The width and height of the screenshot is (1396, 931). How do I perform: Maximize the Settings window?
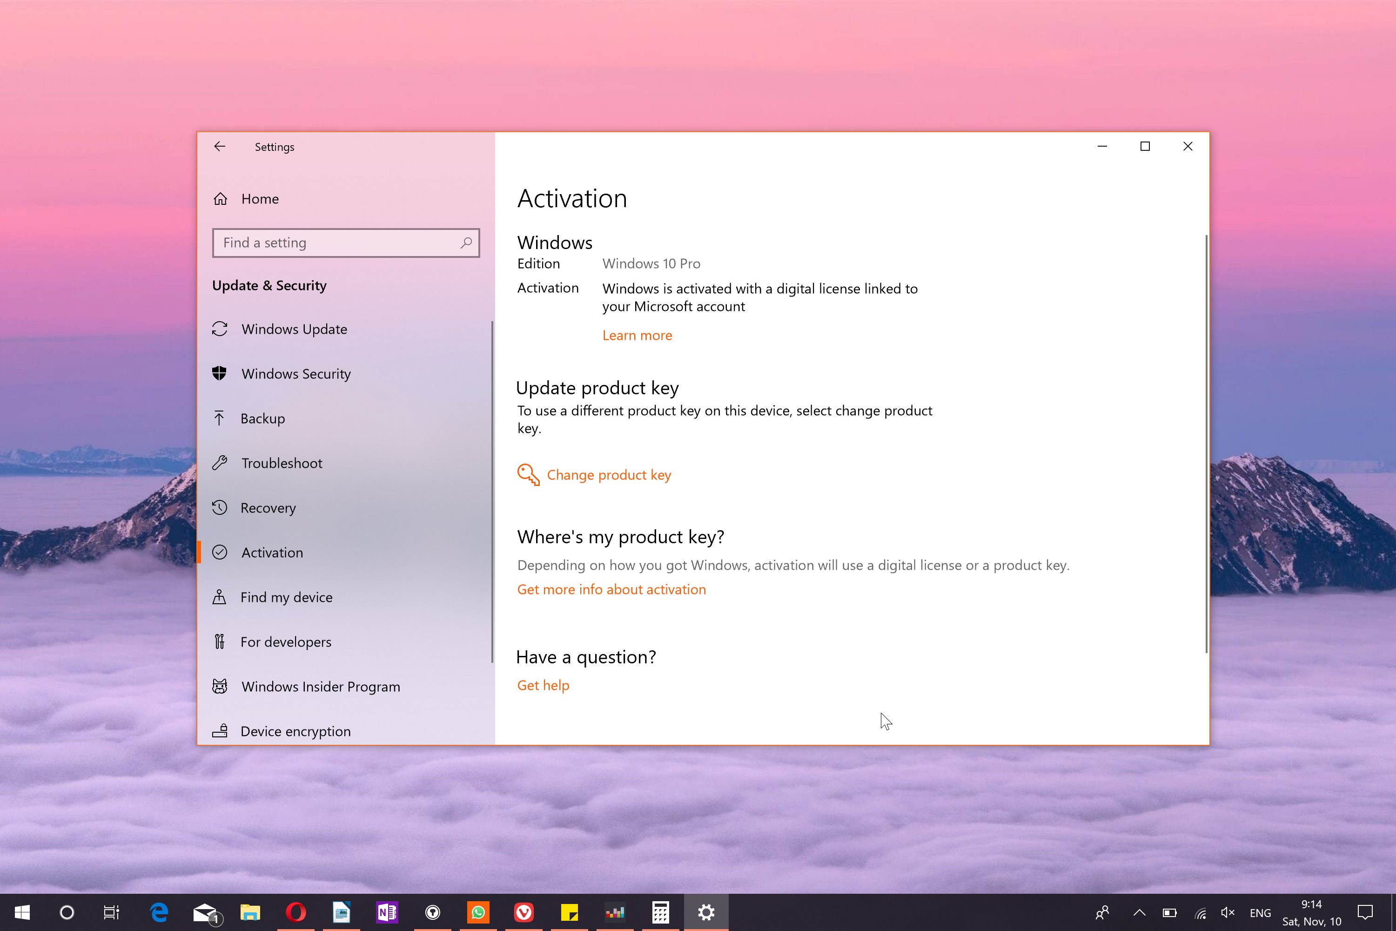tap(1145, 146)
